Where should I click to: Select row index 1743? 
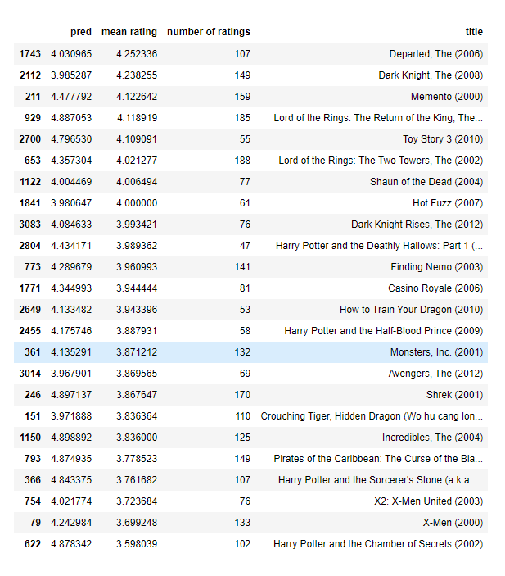[29, 54]
